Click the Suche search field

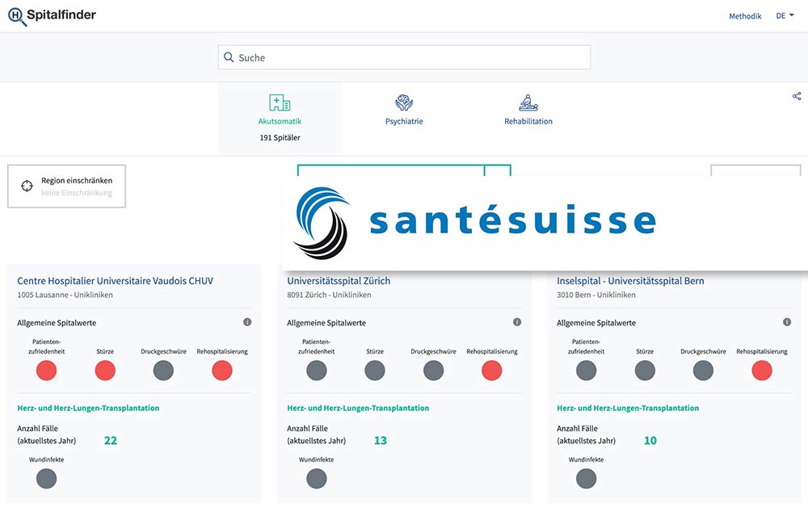point(404,57)
